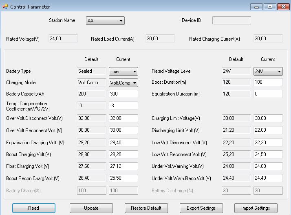Click the Control Parameter window title icon
This screenshot has width=291, height=215.
tap(5, 7)
